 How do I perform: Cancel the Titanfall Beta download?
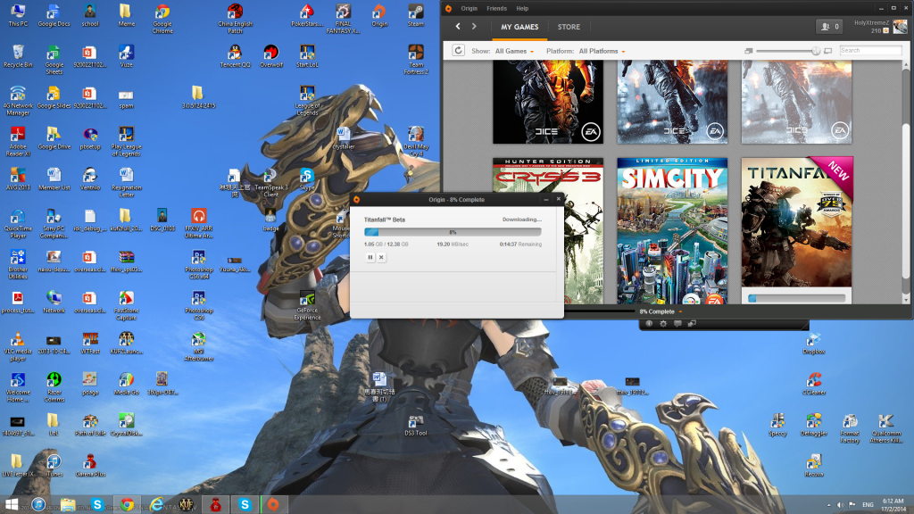[381, 257]
